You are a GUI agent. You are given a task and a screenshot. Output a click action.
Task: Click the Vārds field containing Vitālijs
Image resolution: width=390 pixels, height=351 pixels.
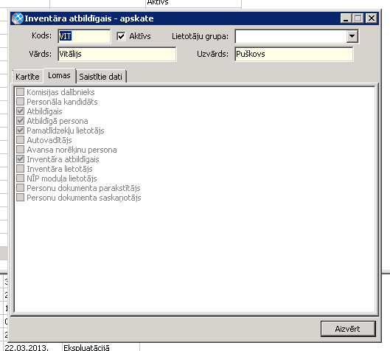pyautogui.click(x=117, y=54)
